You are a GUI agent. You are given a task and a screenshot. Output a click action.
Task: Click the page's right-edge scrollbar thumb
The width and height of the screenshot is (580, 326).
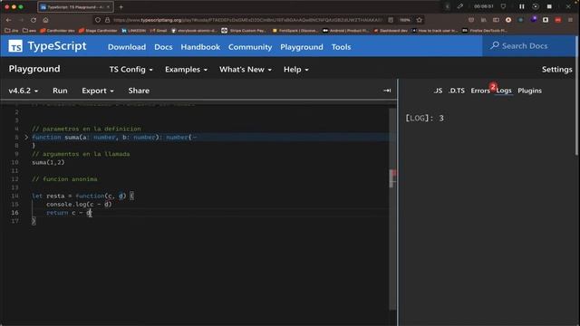(577, 95)
